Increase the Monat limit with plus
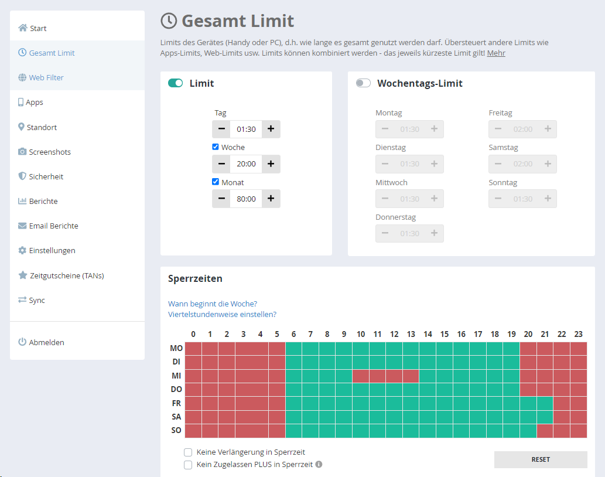 tap(271, 199)
